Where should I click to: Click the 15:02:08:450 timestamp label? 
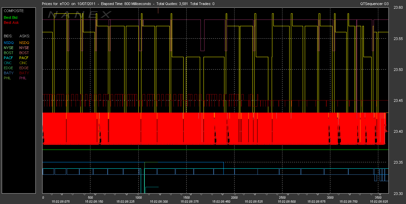pyautogui.click(x=222, y=201)
